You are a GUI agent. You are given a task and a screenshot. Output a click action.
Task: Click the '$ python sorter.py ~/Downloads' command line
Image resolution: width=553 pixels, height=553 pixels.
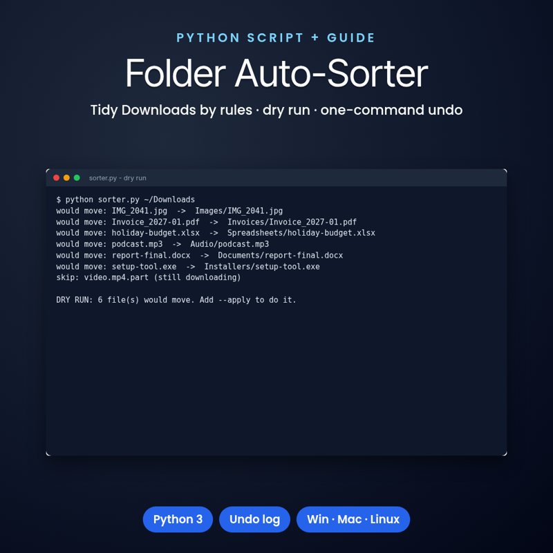tap(126, 200)
